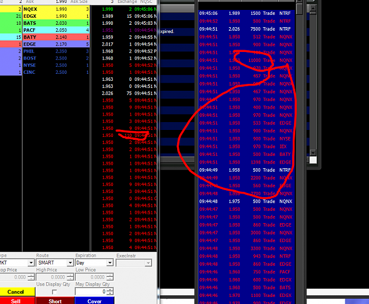Select the PHIL 2.350 ask row
The width and height of the screenshot is (369, 304).
56,51
